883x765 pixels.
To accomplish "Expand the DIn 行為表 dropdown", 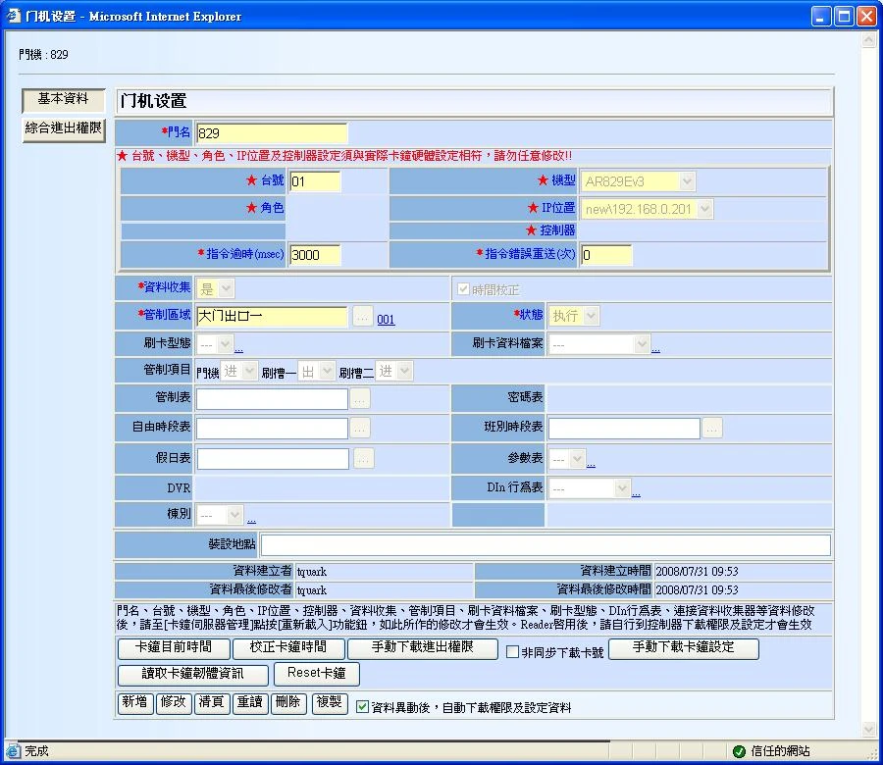I will (590, 488).
